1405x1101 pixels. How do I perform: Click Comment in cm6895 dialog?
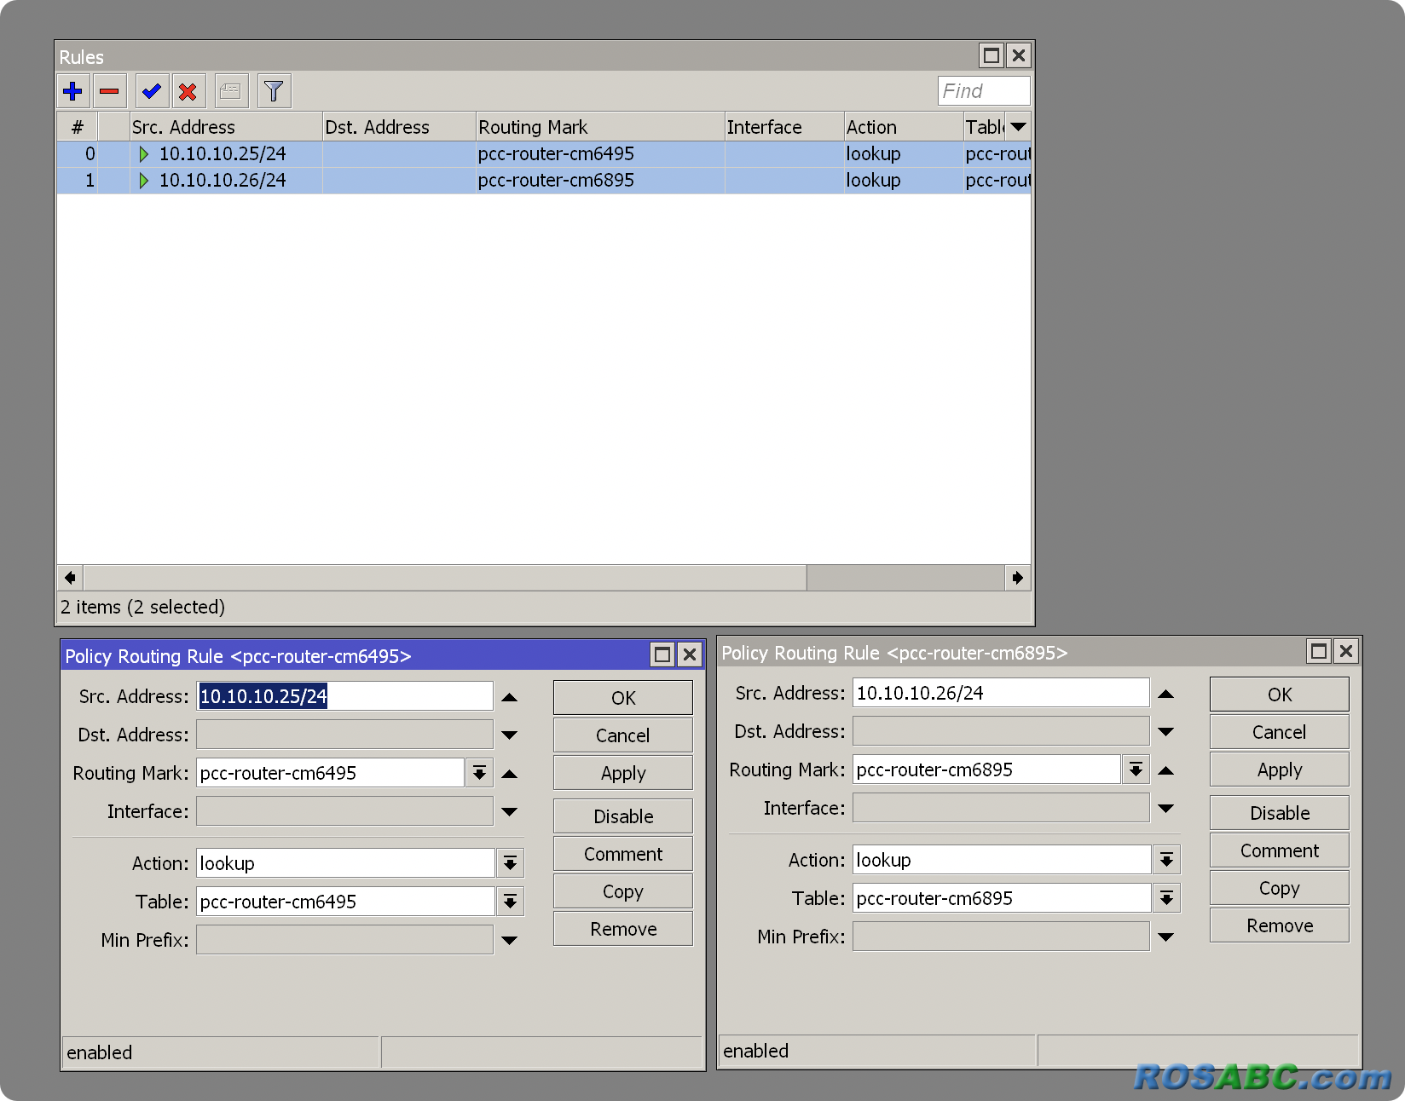click(1280, 850)
